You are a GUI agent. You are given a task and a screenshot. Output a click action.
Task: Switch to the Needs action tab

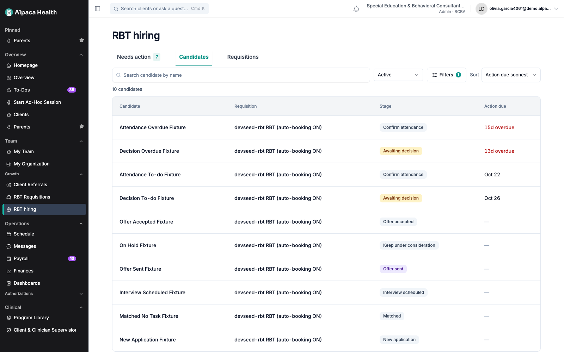139,57
